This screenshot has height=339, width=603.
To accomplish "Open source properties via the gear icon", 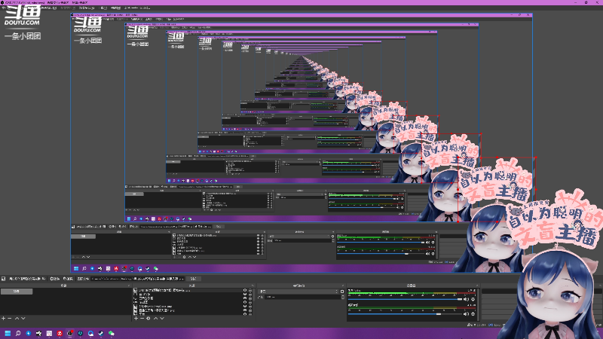I will tap(148, 318).
